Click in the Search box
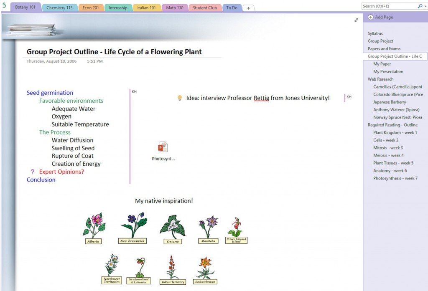The height and width of the screenshot is (291, 428). click(x=389, y=6)
